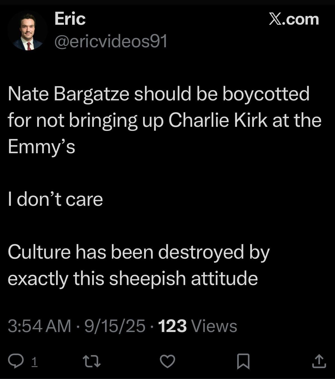The image size is (335, 379).
Task: Click the 3:54 AM timestamp
Action: click(39, 326)
